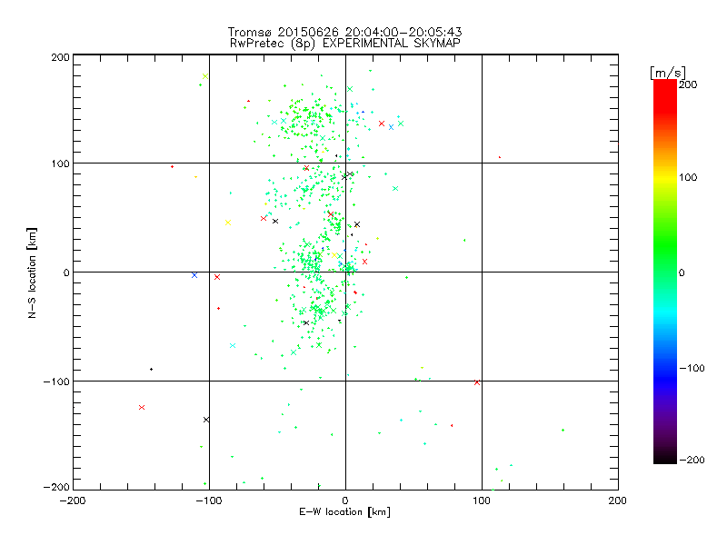Click the colorbar tick label '200'

[x=688, y=84]
